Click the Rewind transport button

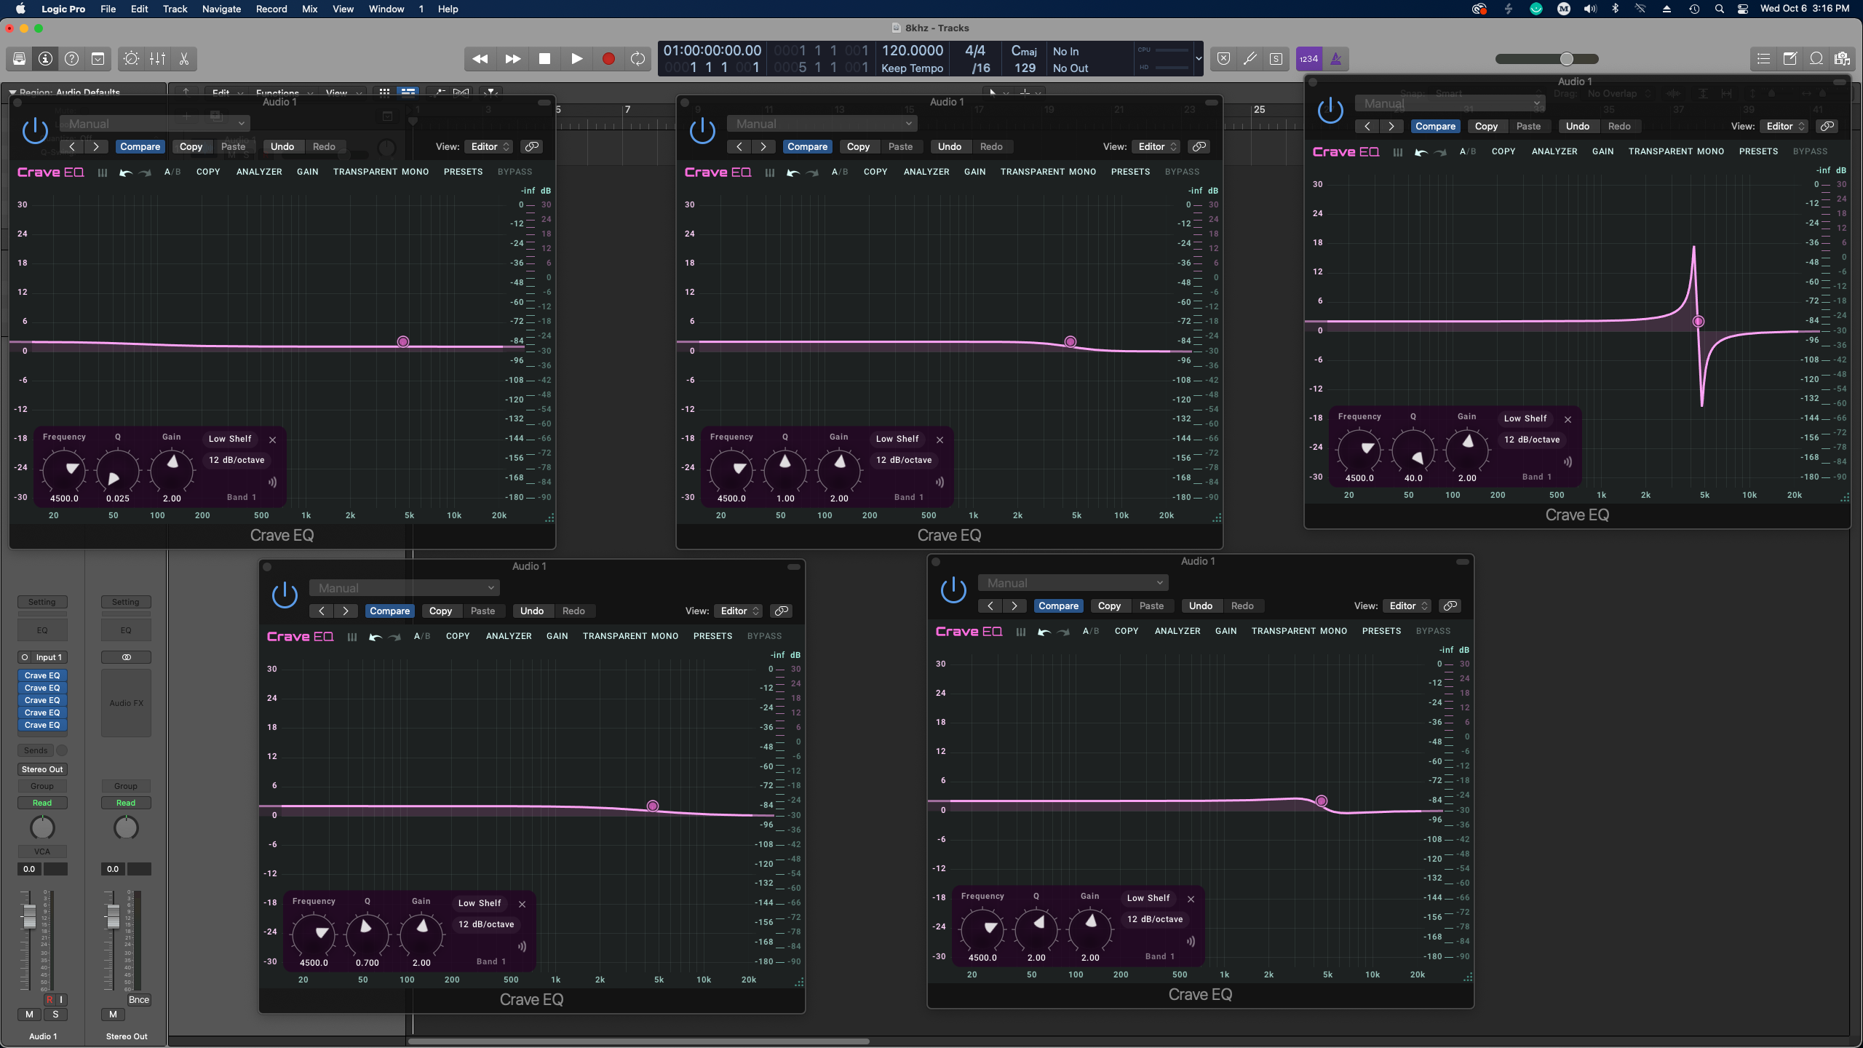[x=480, y=59]
